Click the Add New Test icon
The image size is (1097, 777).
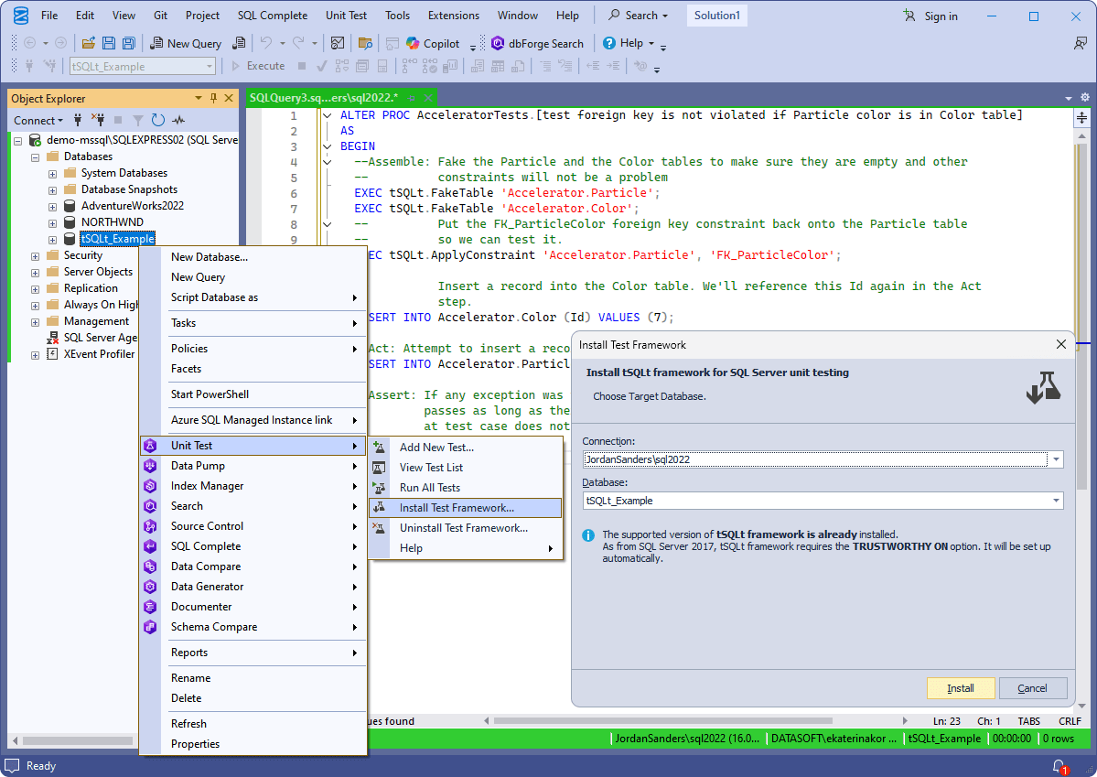(379, 448)
